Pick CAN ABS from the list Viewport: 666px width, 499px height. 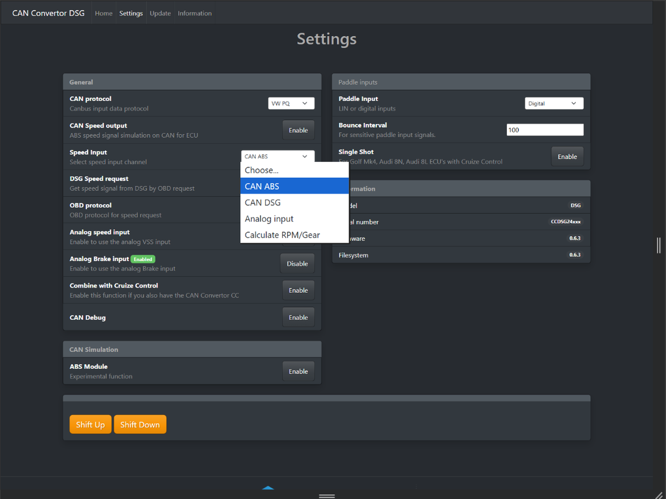[x=294, y=186]
